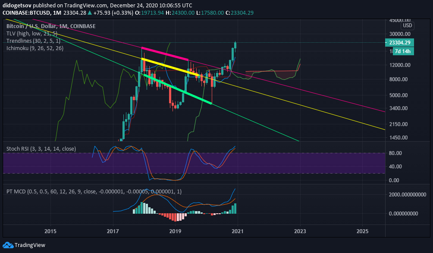433x253 pixels.
Task: Click the 2015 time axis label
Action: click(50, 231)
